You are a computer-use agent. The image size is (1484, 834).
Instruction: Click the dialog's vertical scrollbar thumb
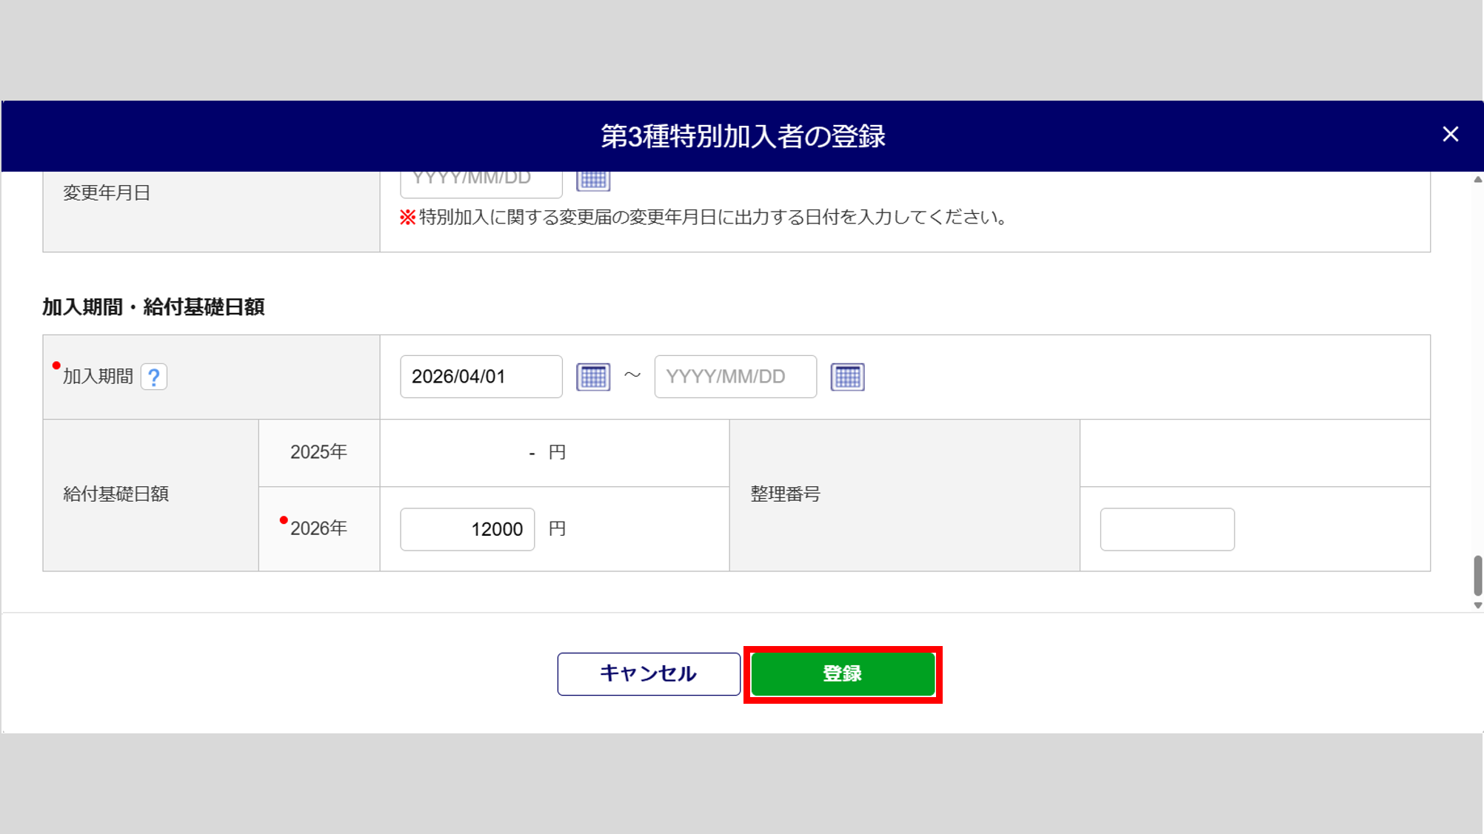point(1477,575)
